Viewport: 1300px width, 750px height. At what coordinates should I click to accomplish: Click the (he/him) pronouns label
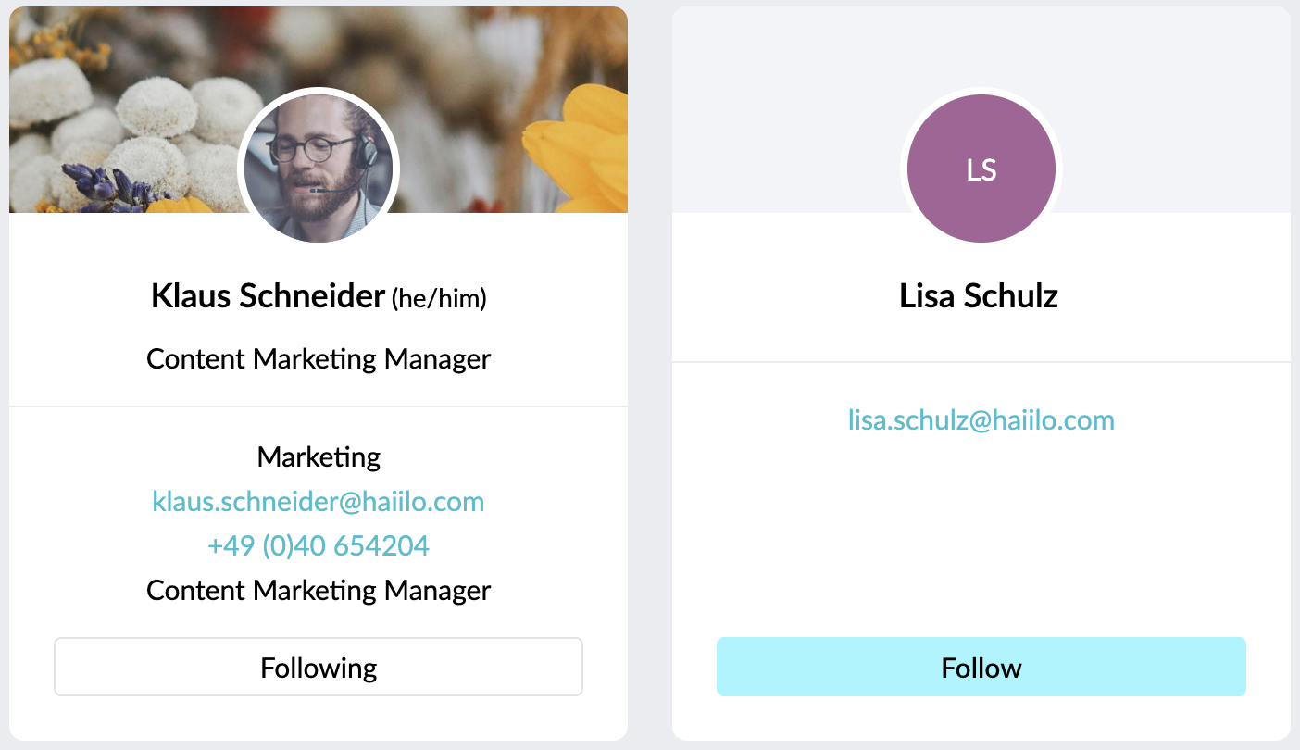[x=439, y=298]
